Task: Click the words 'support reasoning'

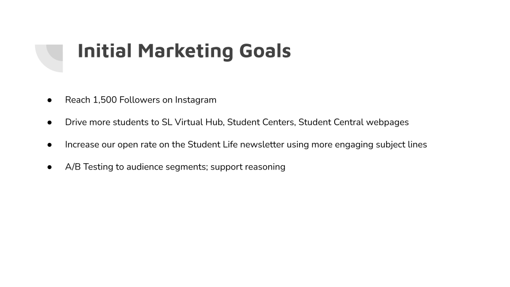Action: tap(248, 167)
